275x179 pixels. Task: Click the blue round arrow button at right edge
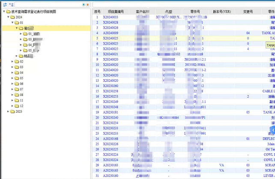[x=272, y=129]
